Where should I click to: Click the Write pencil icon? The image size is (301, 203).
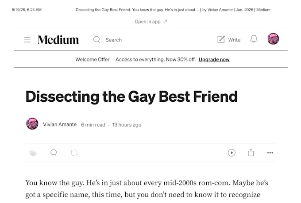pyautogui.click(x=221, y=39)
